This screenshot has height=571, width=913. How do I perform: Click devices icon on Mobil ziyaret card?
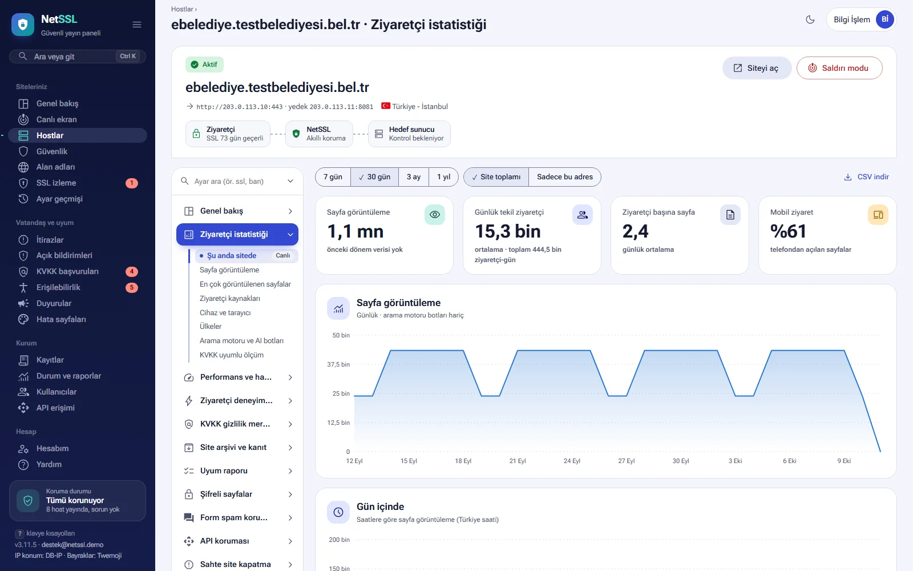click(x=878, y=215)
